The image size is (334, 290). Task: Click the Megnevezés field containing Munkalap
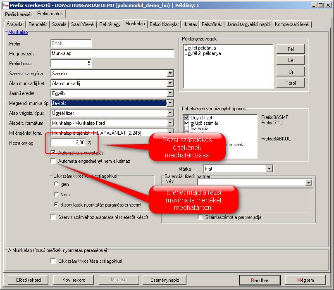(x=112, y=53)
